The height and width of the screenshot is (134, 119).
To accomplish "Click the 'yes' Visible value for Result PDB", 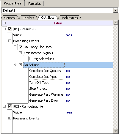I will (x=69, y=35).
